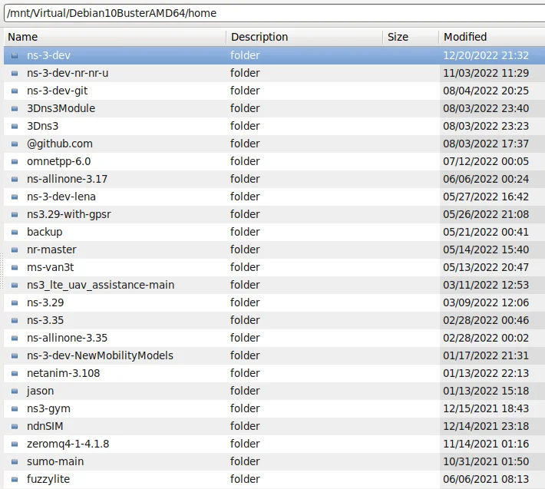Image resolution: width=545 pixels, height=489 pixels.
Task: Select the fuzzylite folder name
Action: coord(48,479)
